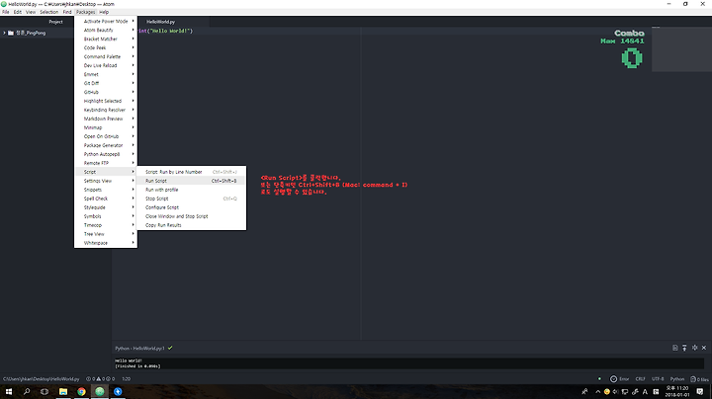
Task: Open Task View on the taskbar
Action: [x=44, y=391]
